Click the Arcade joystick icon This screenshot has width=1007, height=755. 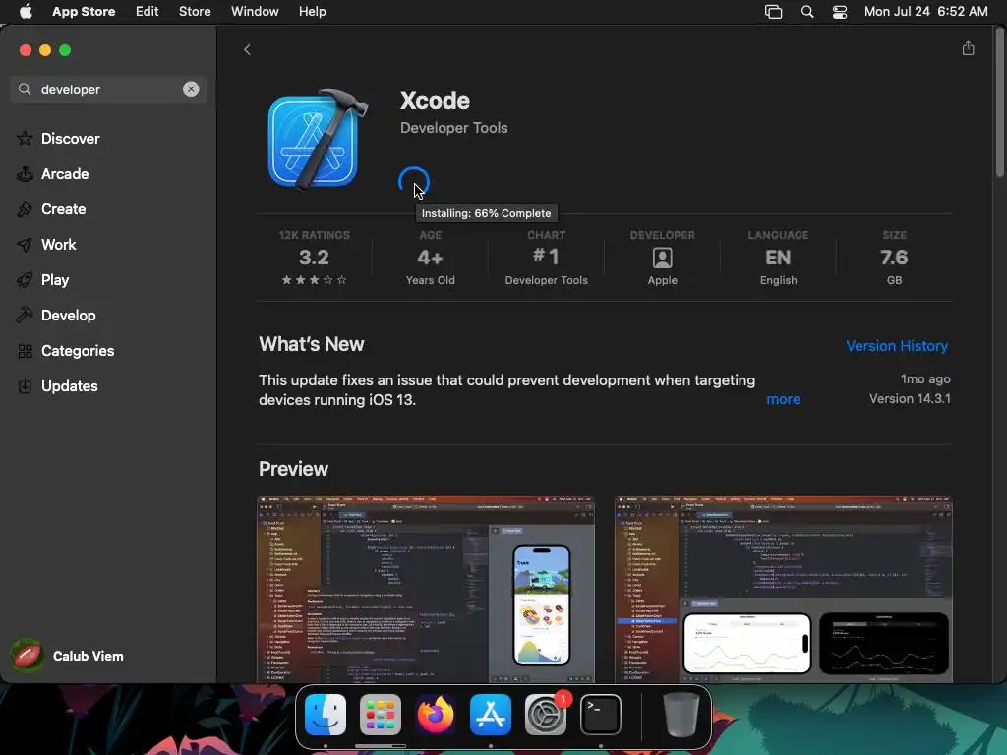25,173
